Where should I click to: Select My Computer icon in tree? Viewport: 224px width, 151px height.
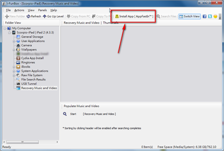click(x=9, y=28)
